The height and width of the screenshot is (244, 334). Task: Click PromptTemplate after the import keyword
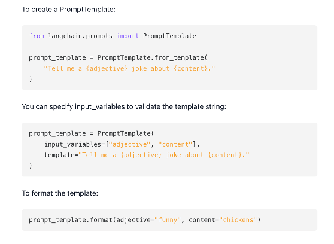point(169,36)
